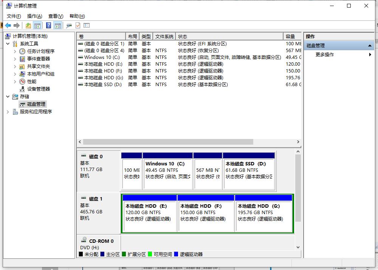Click the export list folder toolbar icon
Image resolution: width=378 pixels, height=270 pixels.
point(28,25)
